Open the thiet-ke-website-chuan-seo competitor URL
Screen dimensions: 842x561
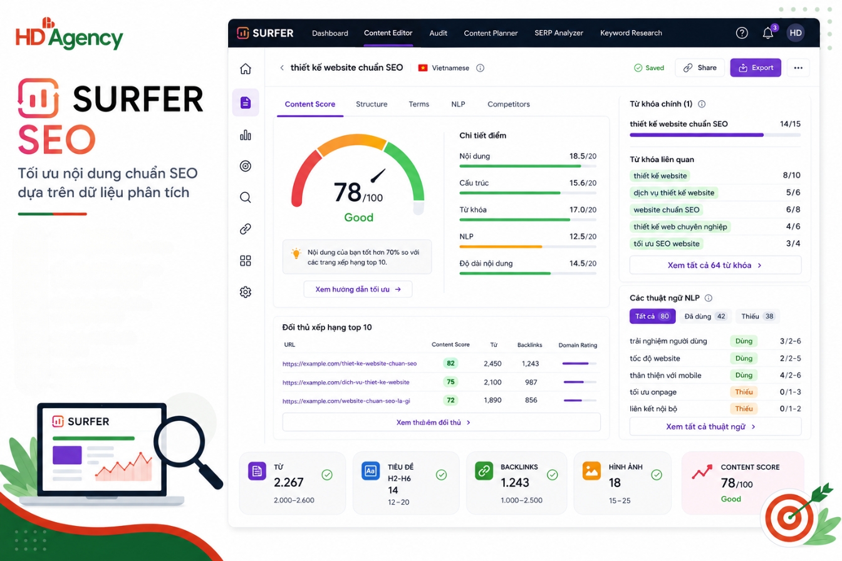[x=350, y=363]
